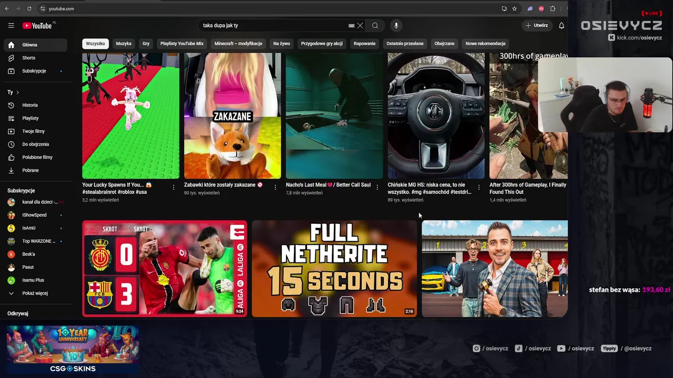Play the Better Call Saul short thumbnail
Image resolution: width=673 pixels, height=378 pixels.
334,115
